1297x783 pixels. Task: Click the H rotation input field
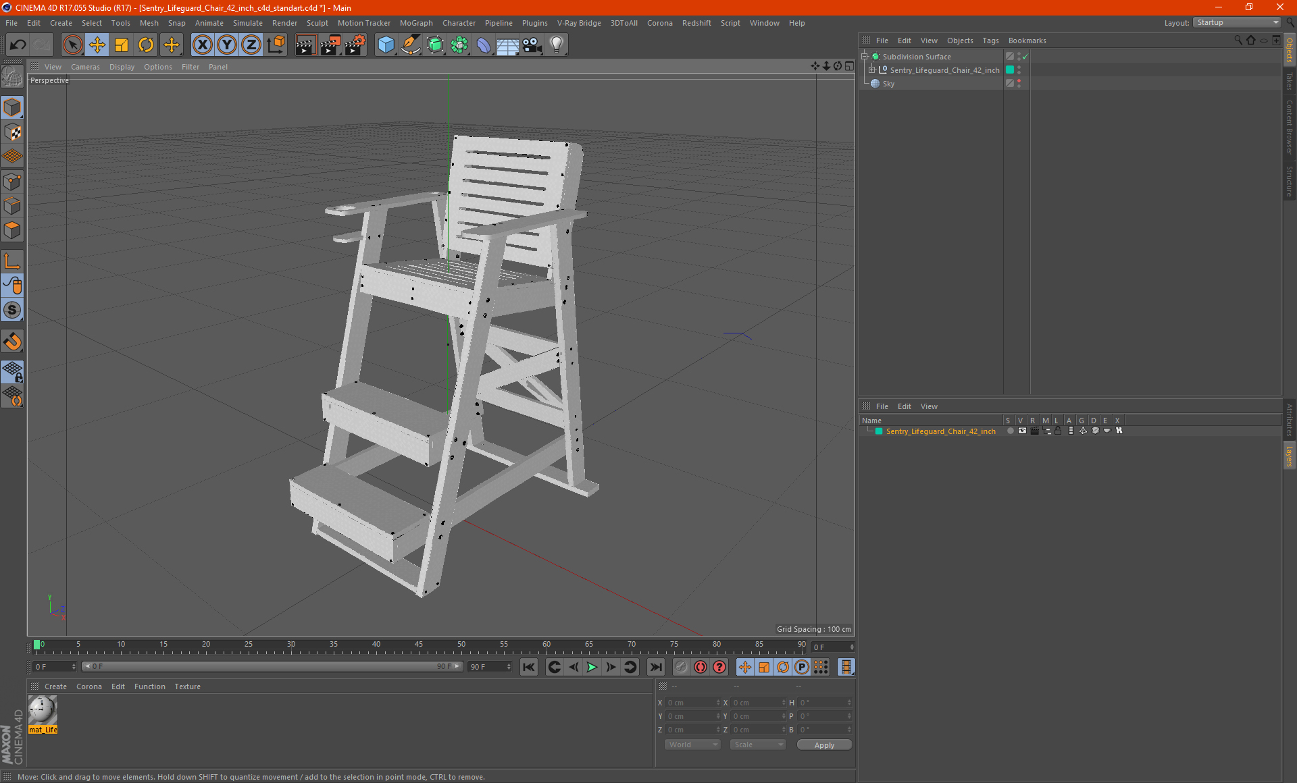(x=825, y=703)
